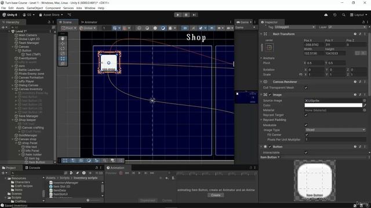This screenshot has height=208, width=371.
Task: Open the Layer dropdown in Inspector
Action: (347, 27)
